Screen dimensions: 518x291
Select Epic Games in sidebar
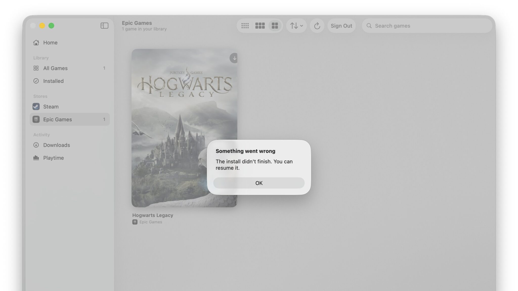click(x=70, y=119)
